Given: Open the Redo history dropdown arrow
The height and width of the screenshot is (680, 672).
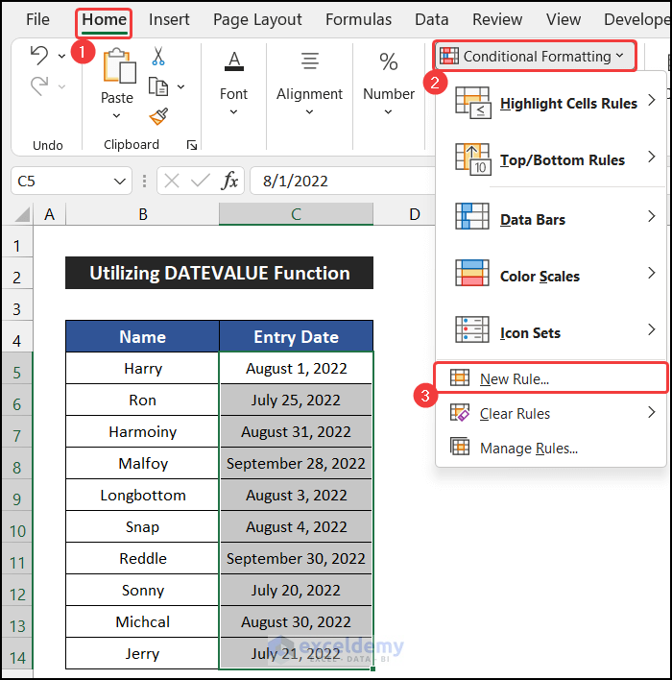Looking at the screenshot, I should (x=61, y=86).
